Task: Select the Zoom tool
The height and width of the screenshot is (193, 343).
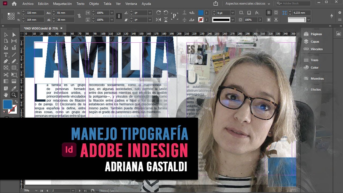Action: 14,95
